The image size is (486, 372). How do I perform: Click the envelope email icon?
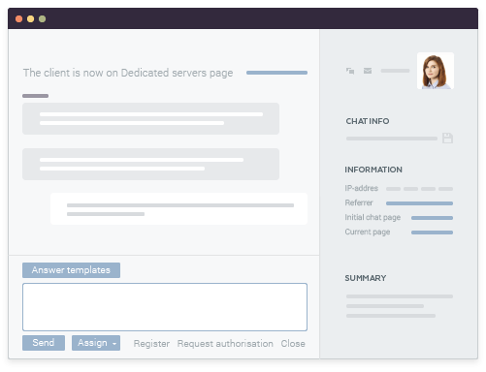[x=368, y=71]
